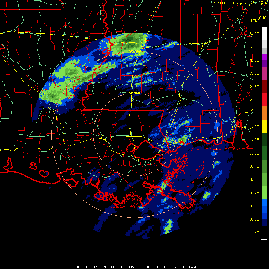This screenshot has height=269, width=269.
Task: Select the ND legend label
Action: (257, 233)
